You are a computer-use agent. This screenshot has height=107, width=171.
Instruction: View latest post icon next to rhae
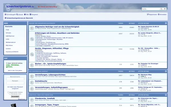(145, 76)
